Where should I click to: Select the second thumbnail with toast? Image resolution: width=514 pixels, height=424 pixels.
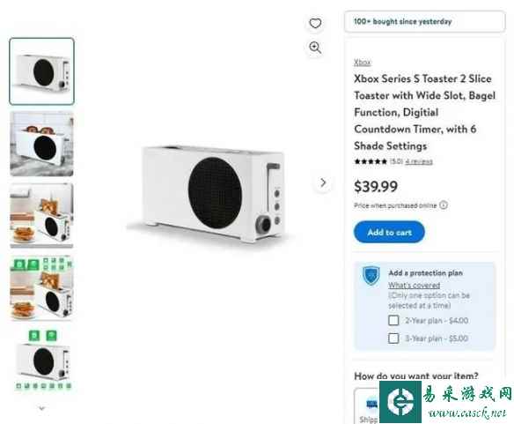pos(41,144)
